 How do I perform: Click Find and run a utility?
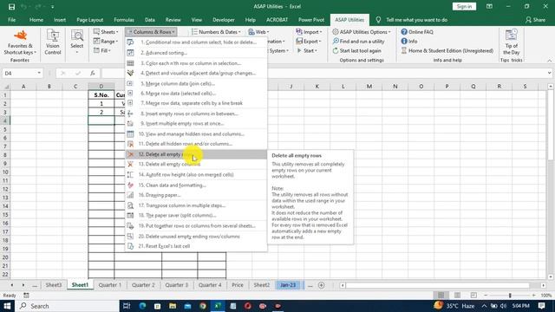coord(358,42)
